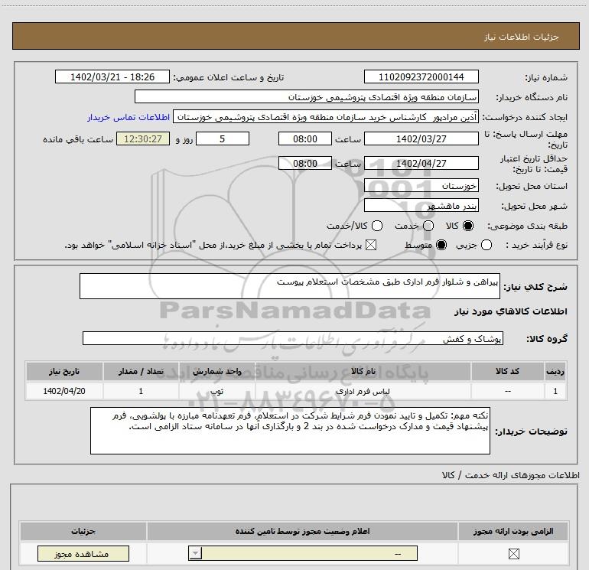The height and width of the screenshot is (570, 589).
Task: Click the شرح کلی نیاز text box
Action: 290,286
